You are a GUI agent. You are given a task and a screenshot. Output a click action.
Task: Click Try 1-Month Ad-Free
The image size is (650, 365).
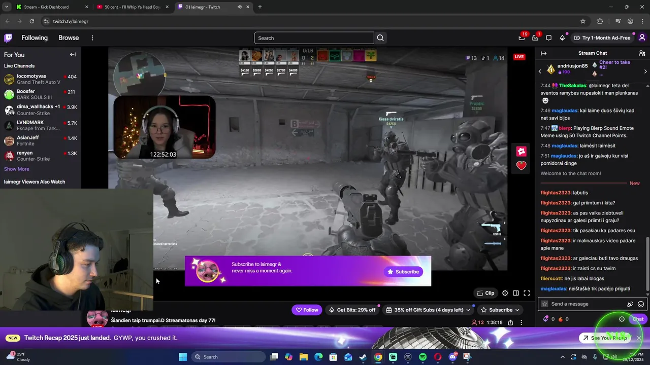pyautogui.click(x=602, y=38)
